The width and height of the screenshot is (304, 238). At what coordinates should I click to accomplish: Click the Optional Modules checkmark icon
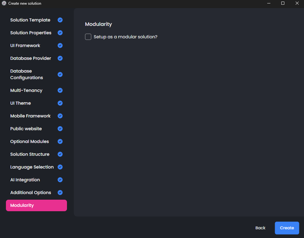[x=60, y=142]
